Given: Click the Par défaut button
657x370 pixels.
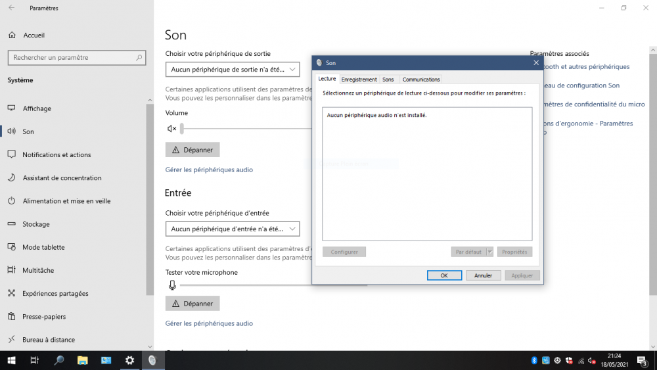Looking at the screenshot, I should tap(468, 252).
